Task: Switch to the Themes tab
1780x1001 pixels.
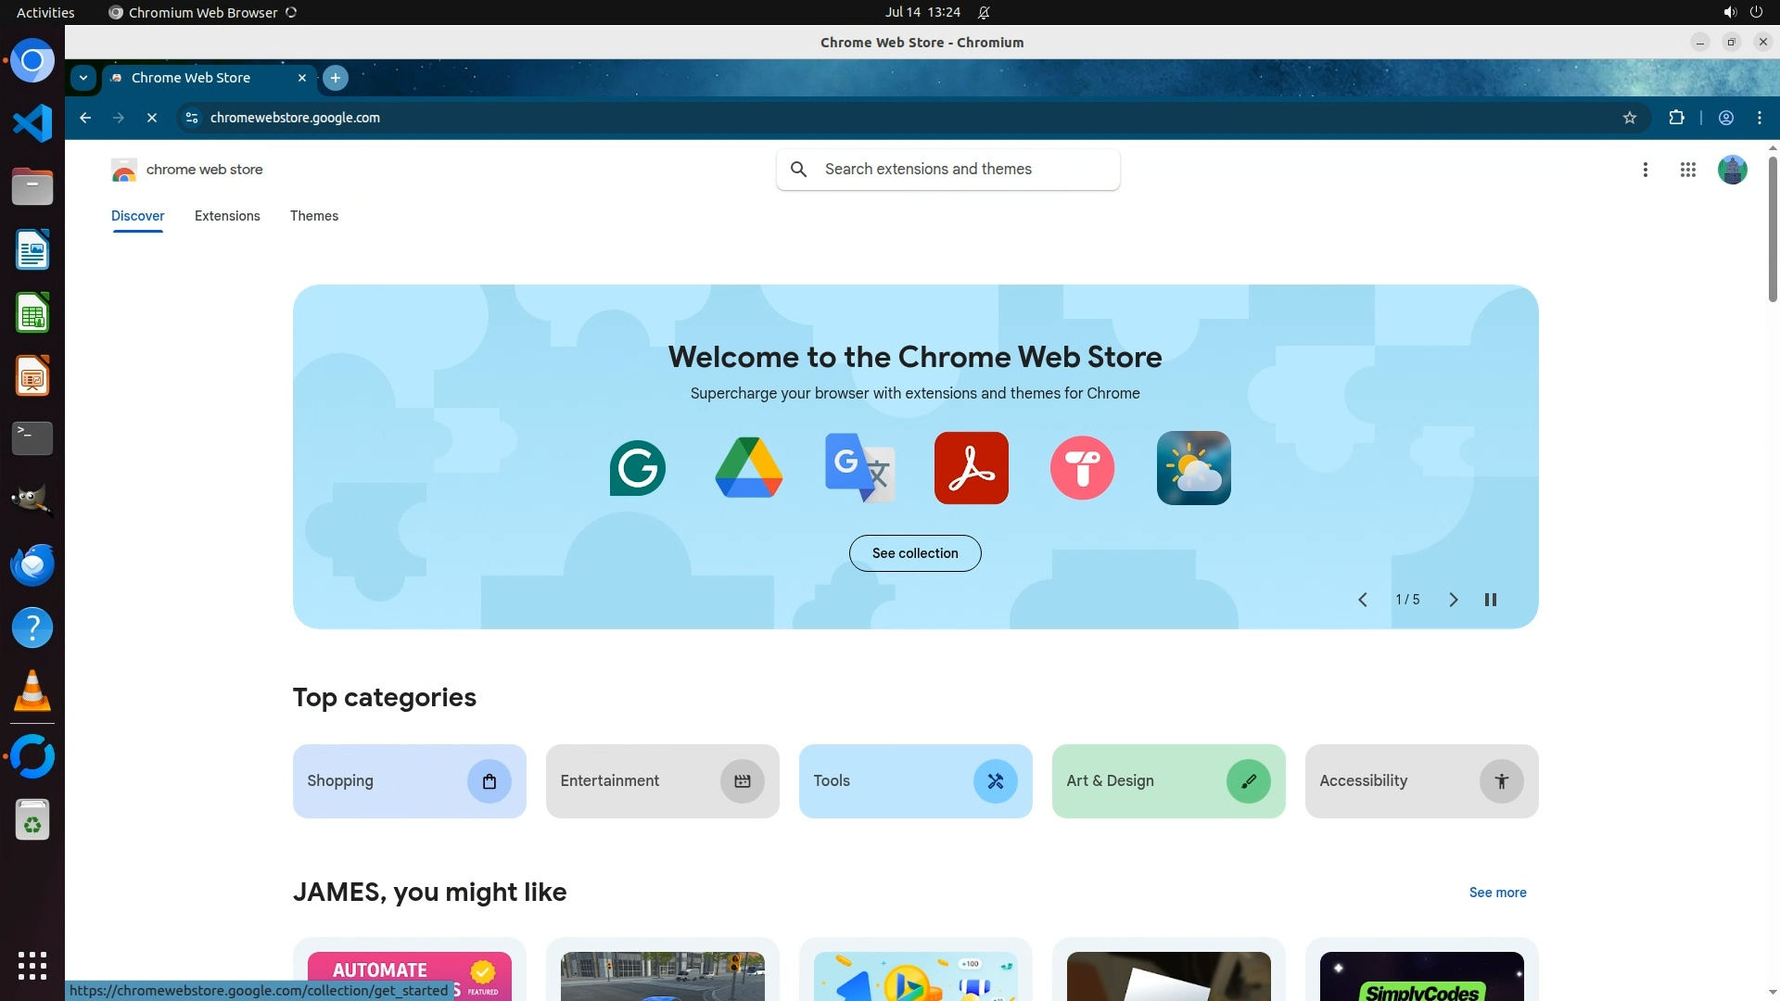Action: pyautogui.click(x=314, y=216)
